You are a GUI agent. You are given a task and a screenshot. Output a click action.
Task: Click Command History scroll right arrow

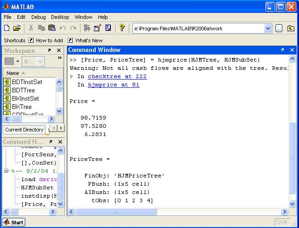pyautogui.click(x=52, y=211)
